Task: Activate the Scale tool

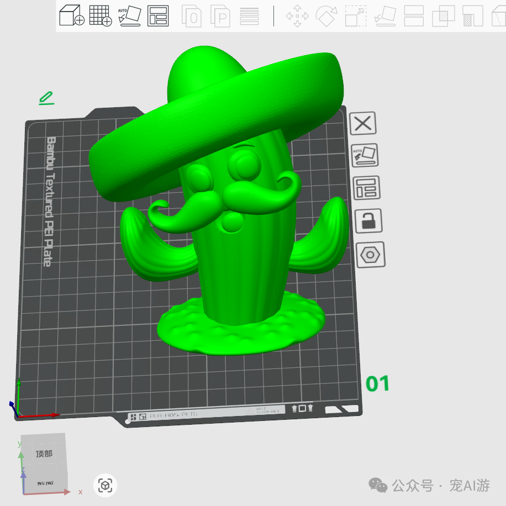Action: (356, 16)
